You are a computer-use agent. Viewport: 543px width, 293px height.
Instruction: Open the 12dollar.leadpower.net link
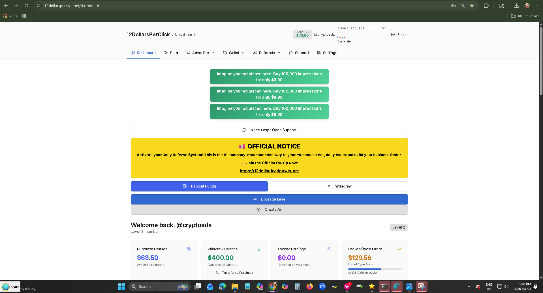[269, 171]
